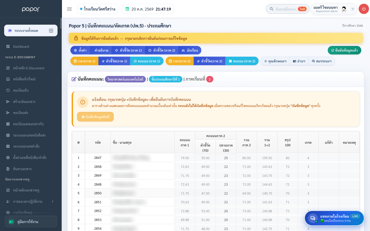Switch to ตัวชี้วัด (ภาค 2) settings tab

(162, 50)
